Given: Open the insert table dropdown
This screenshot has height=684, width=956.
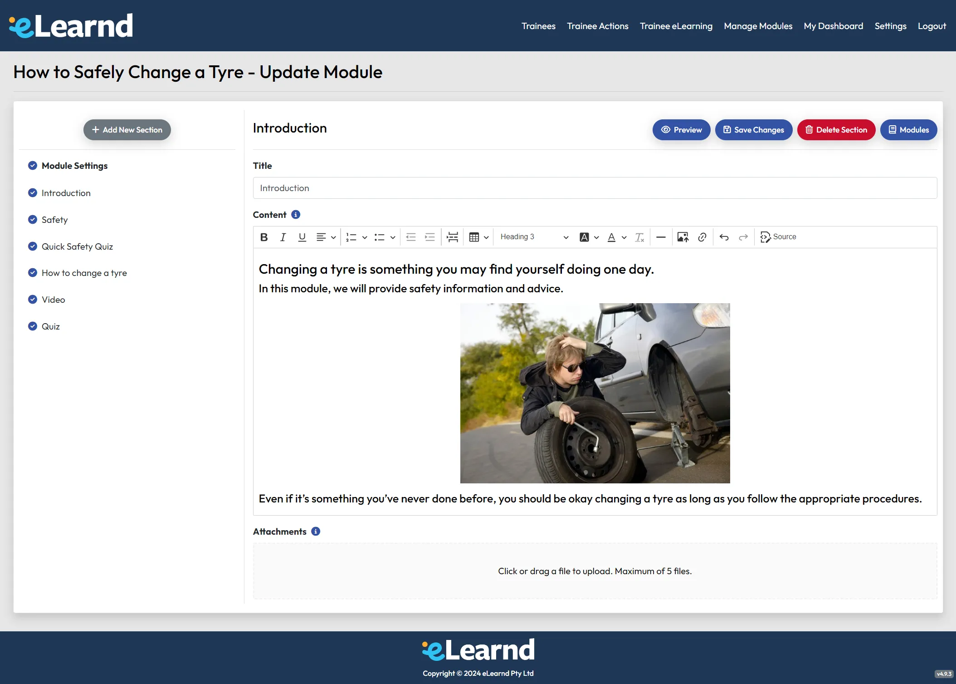Looking at the screenshot, I should point(479,237).
